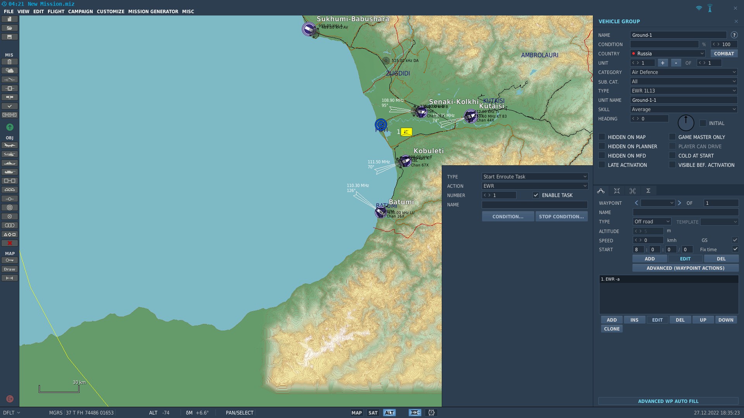744x418 pixels.
Task: Increase unit count with the + stepper
Action: pyautogui.click(x=663, y=62)
